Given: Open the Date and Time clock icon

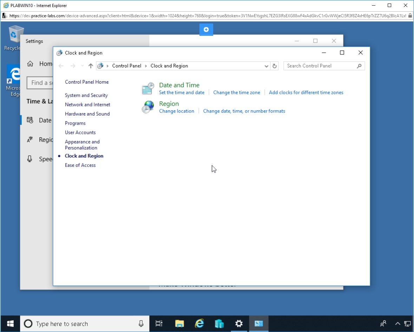Looking at the screenshot, I should coord(148,89).
